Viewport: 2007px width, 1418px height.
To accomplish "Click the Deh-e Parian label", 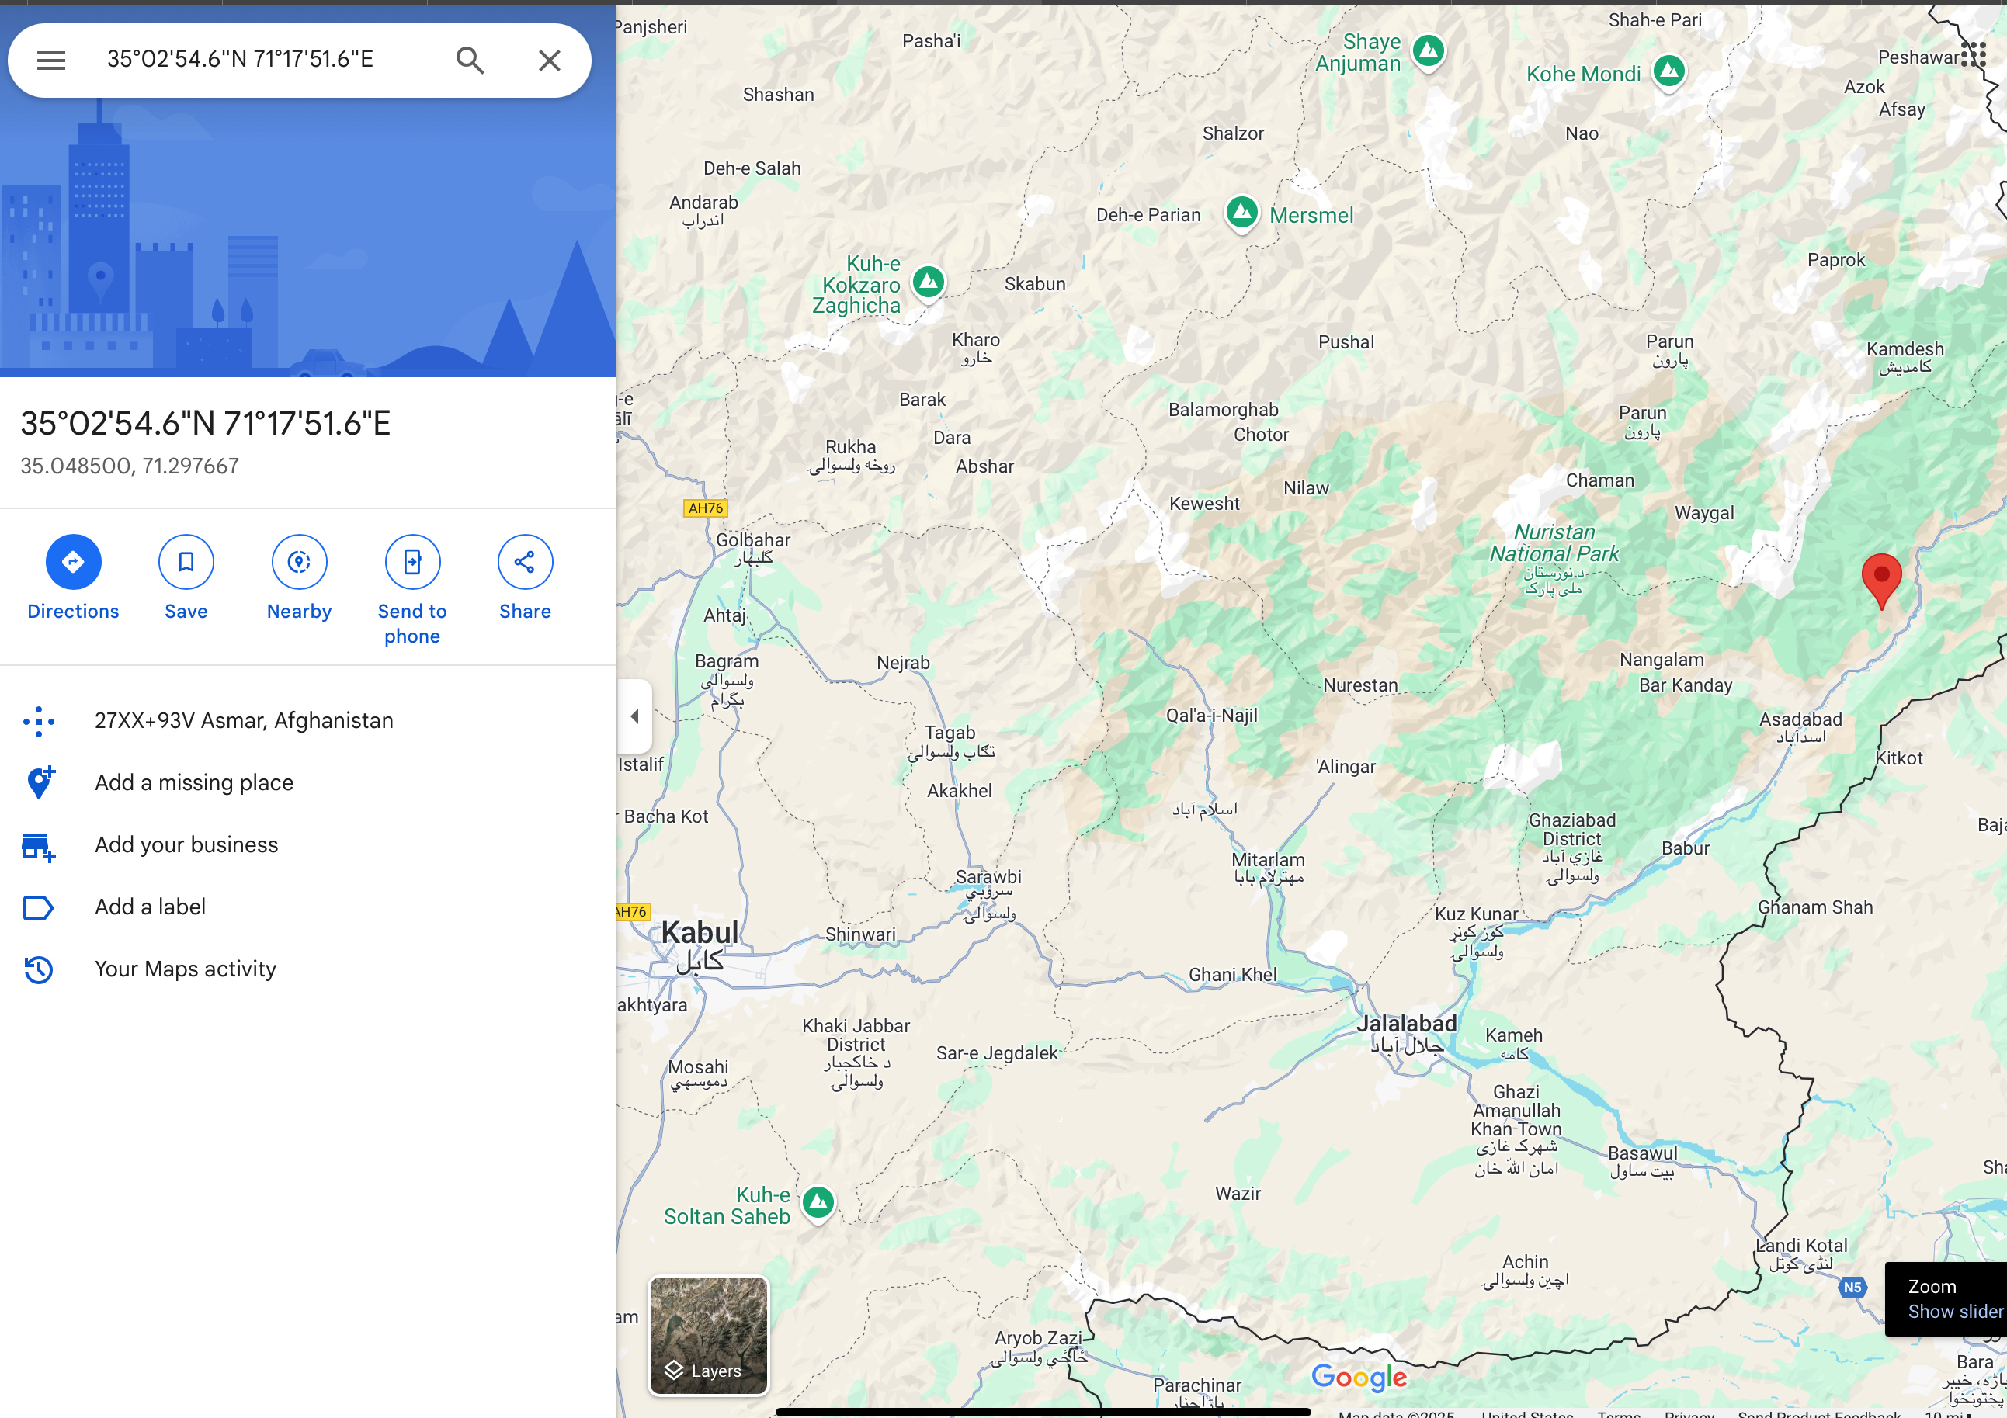I will pos(1148,215).
